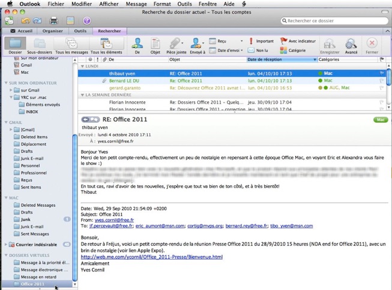Screen dimensions: 392x290
Task: Click the reply arrows icon in message header
Action: pyautogui.click(x=90, y=120)
